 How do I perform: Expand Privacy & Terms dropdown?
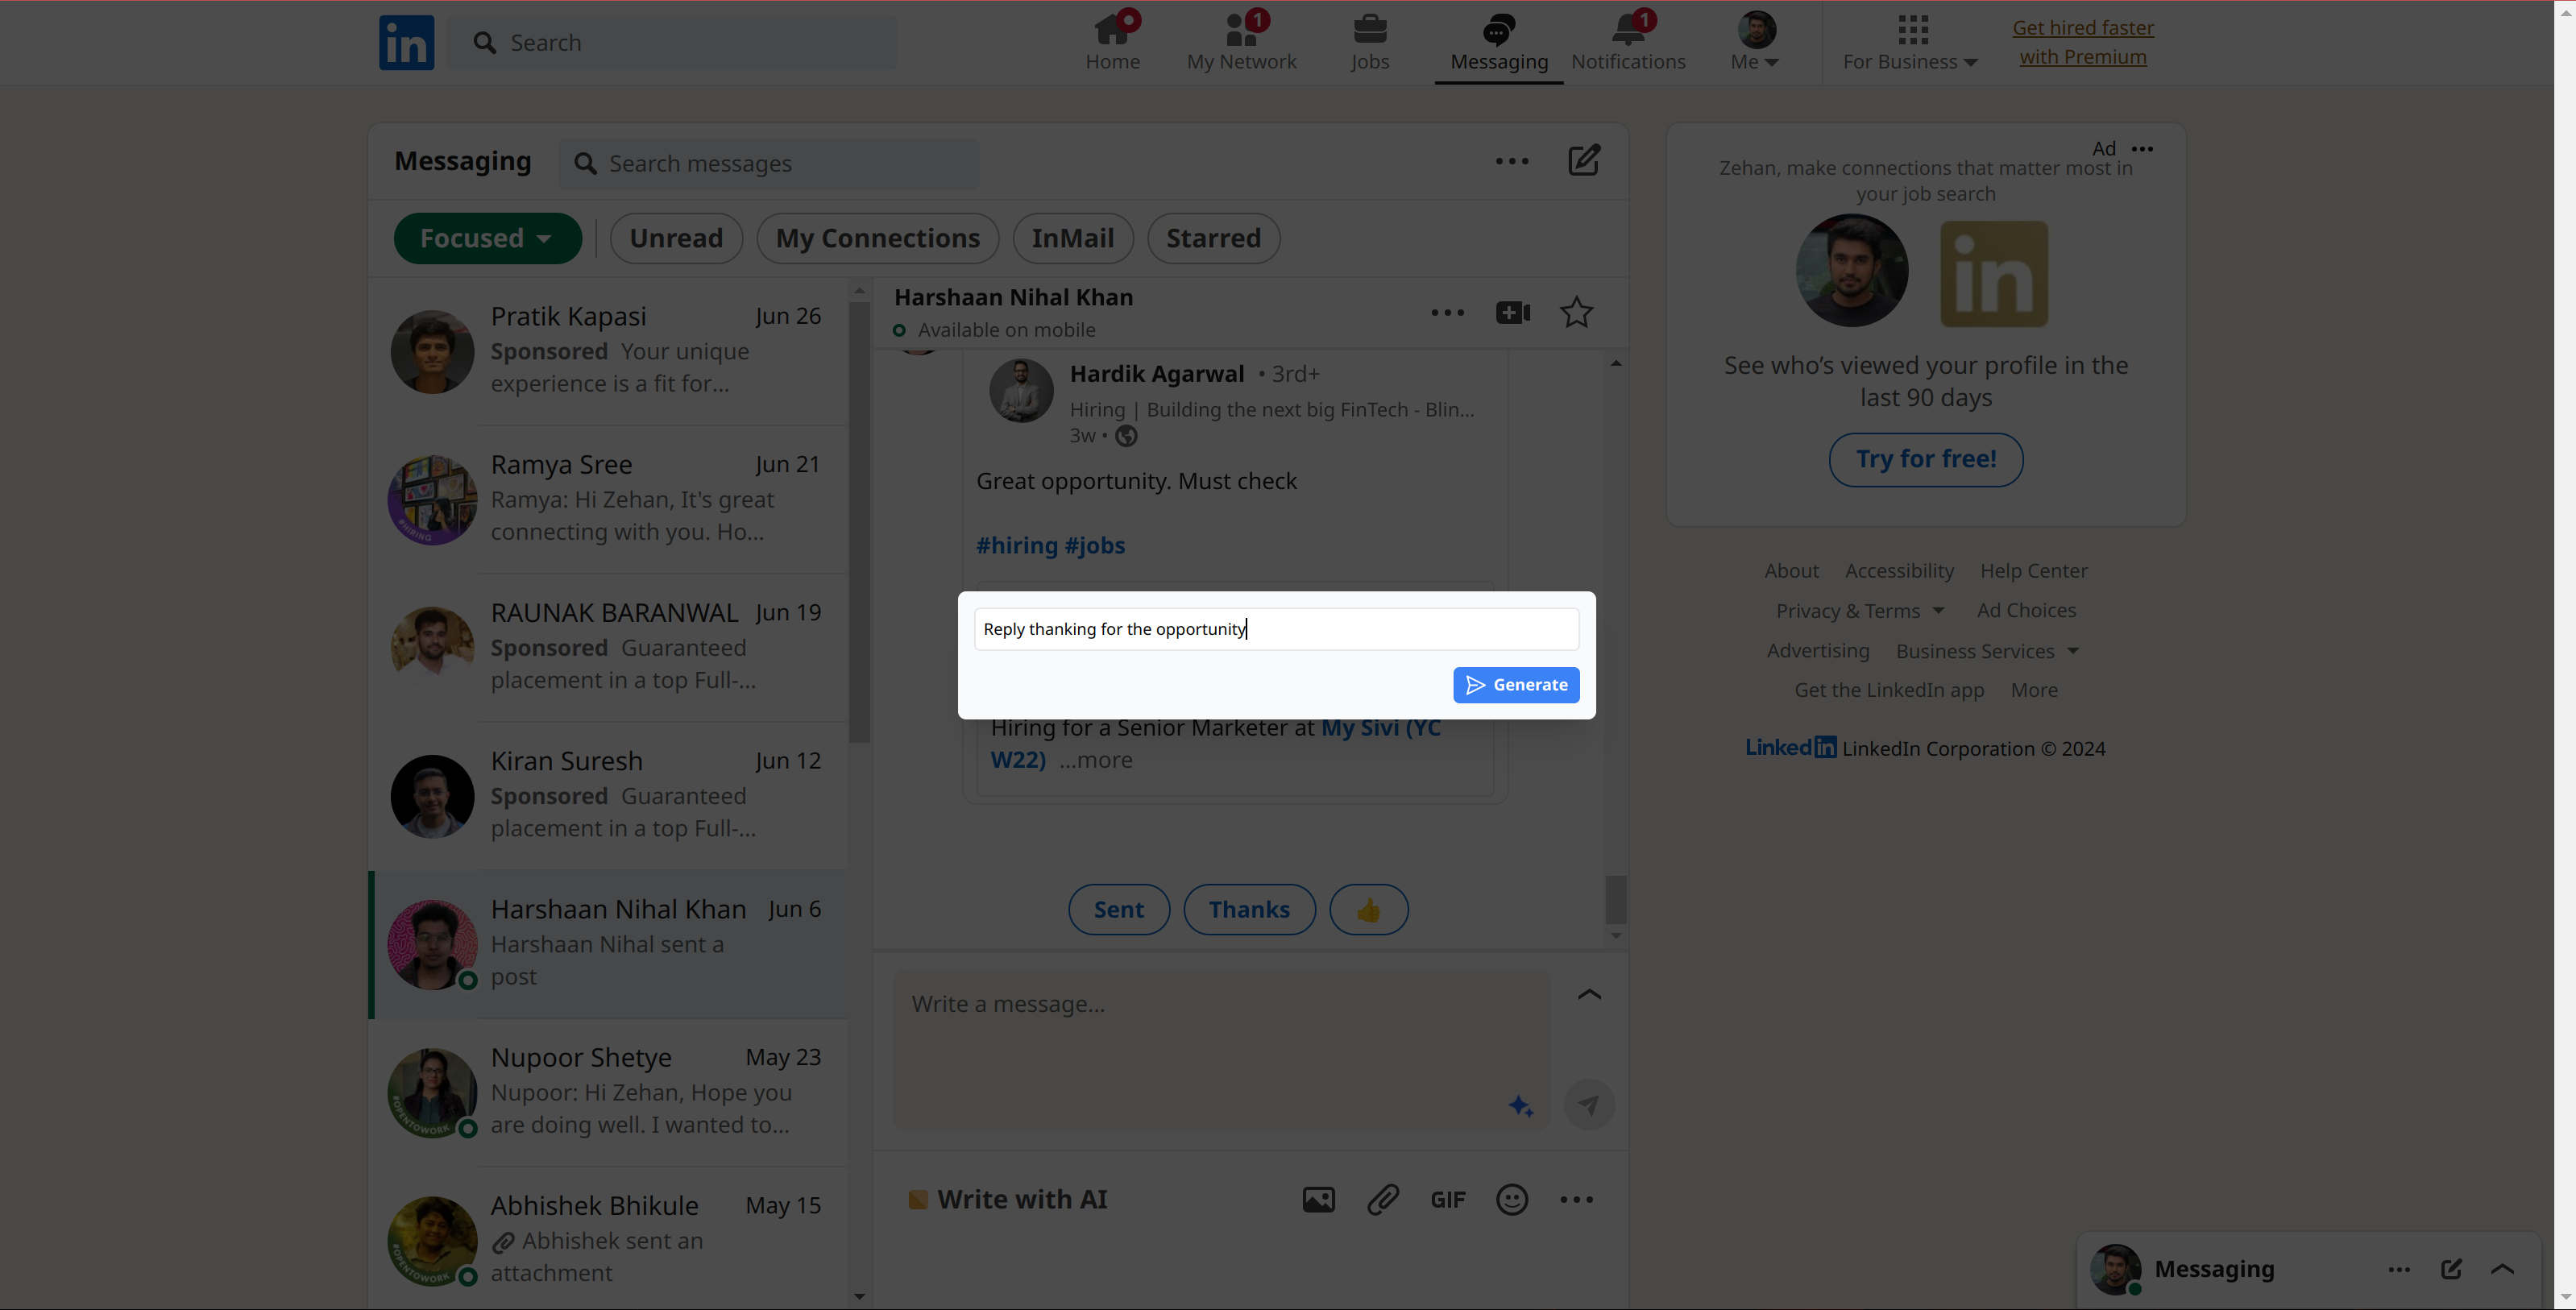coord(1860,610)
